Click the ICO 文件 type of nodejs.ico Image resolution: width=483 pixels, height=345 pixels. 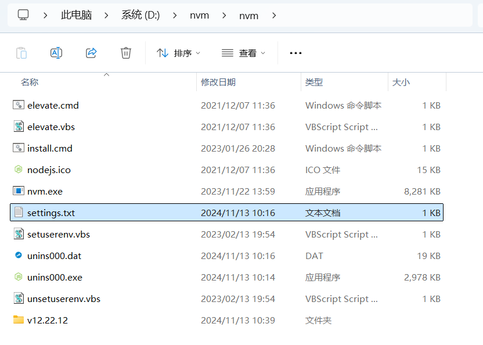coord(323,170)
